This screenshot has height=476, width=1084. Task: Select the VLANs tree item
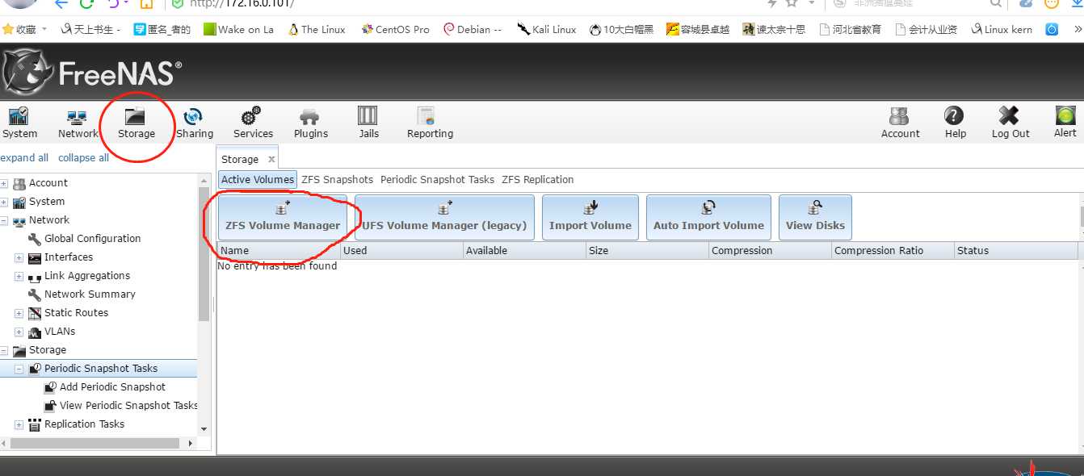point(60,331)
